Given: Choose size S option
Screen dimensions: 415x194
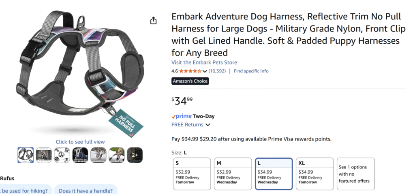Looking at the screenshot, I should coord(192,174).
